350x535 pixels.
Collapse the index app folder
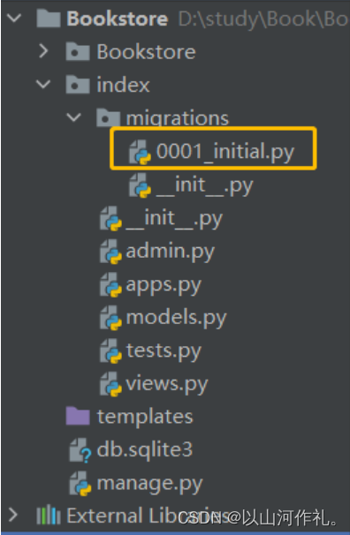coord(43,84)
